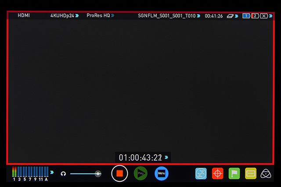
Task: Tap the disk drive storage icon
Action: tap(230, 16)
